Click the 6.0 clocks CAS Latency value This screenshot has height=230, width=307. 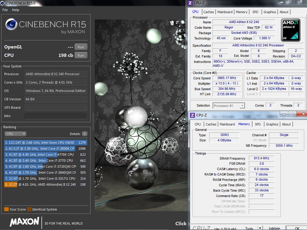261,169
